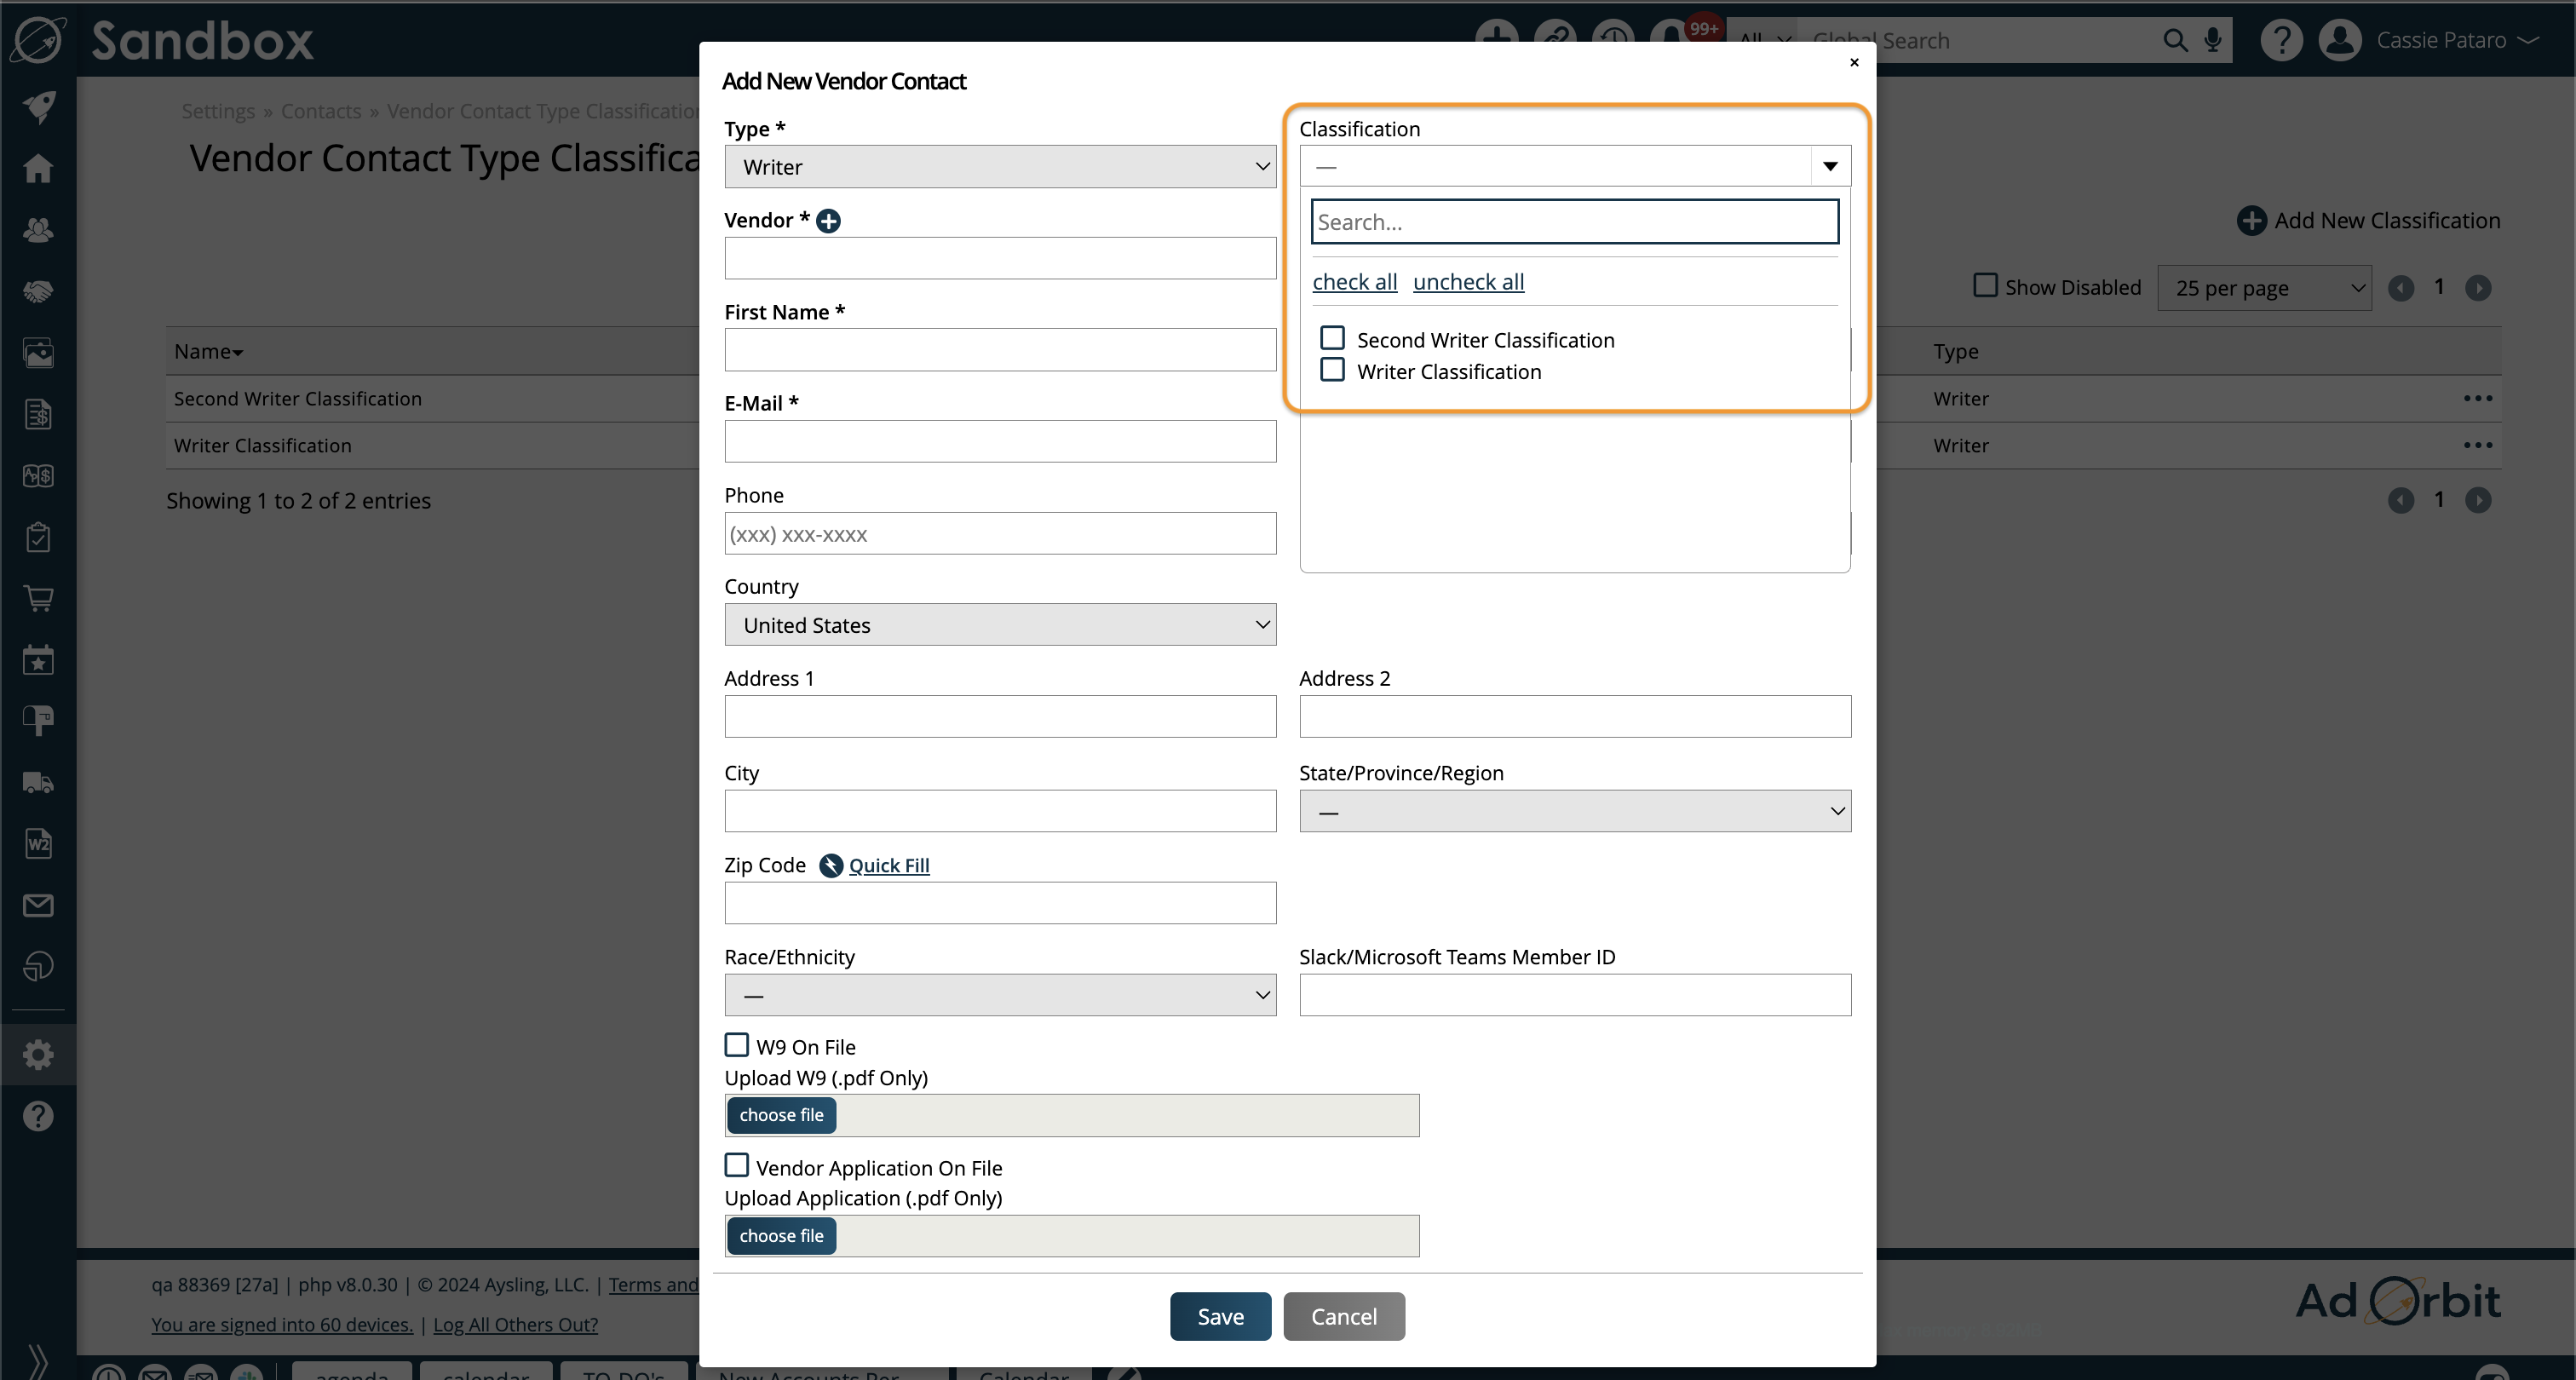This screenshot has height=1380, width=2576.
Task: Open the Settings gear in the sidebar
Action: click(x=38, y=1054)
